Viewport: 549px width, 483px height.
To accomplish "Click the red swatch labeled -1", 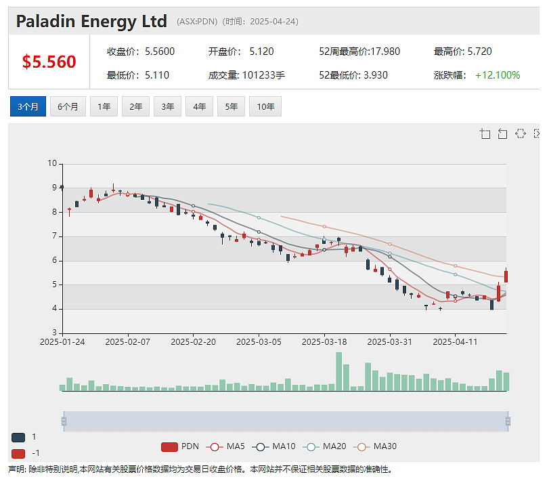I will [18, 454].
